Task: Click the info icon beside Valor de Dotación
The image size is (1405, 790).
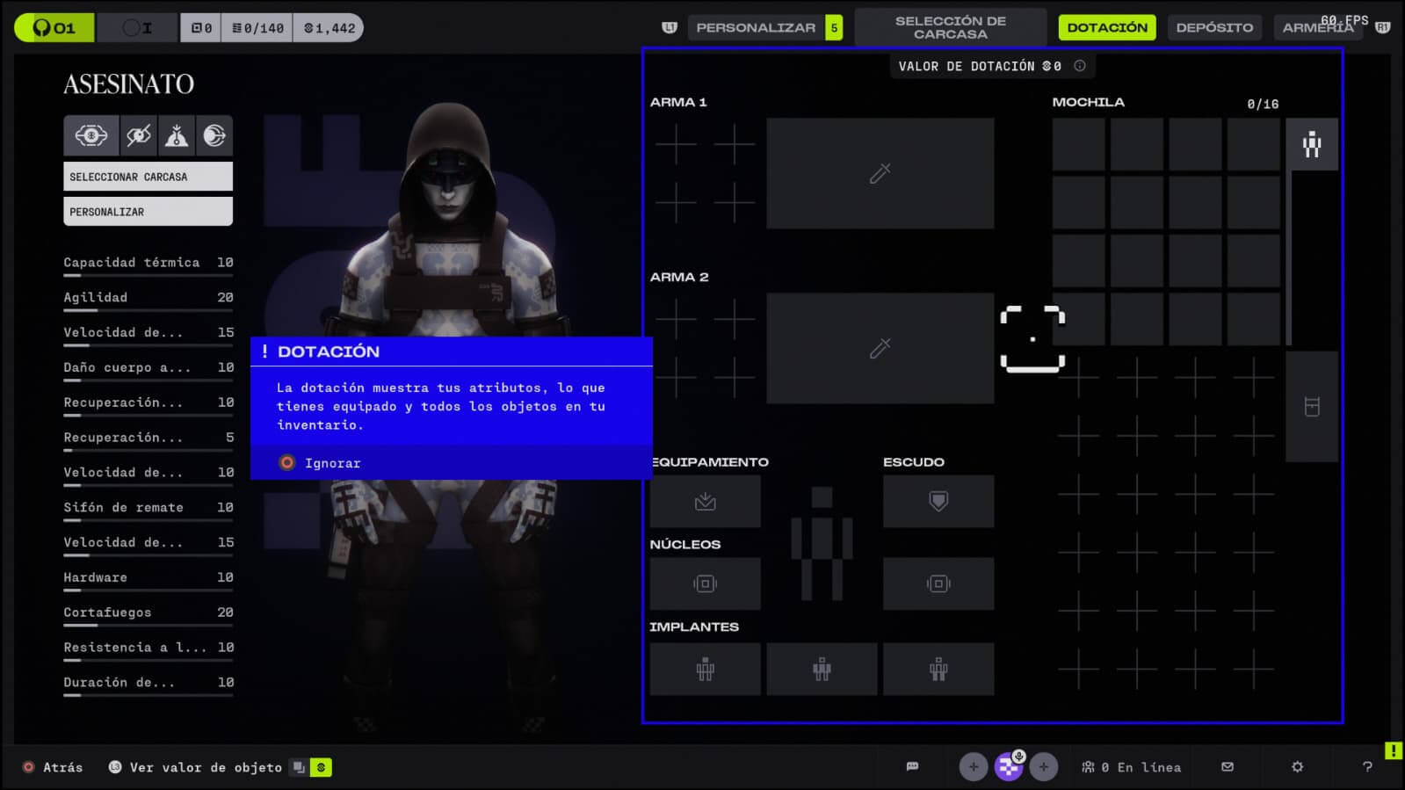Action: 1080,66
